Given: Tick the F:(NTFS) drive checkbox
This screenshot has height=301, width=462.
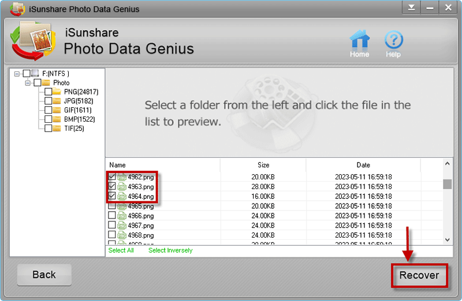Looking at the screenshot, I should pyautogui.click(x=27, y=73).
